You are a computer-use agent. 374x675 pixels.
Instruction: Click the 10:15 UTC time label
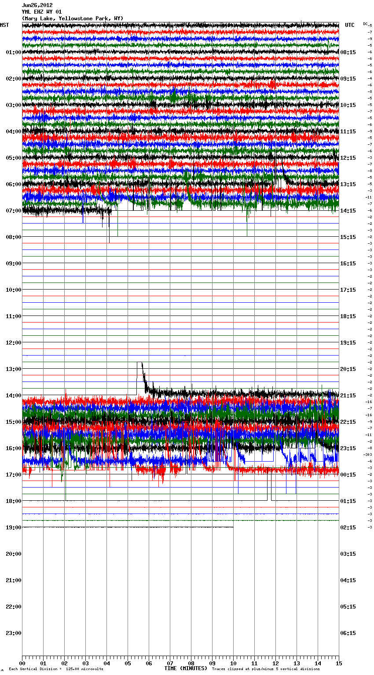coord(348,105)
